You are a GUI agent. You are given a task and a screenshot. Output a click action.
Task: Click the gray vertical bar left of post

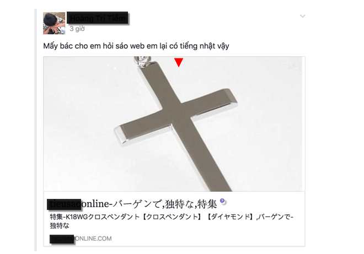[x=35, y=130]
